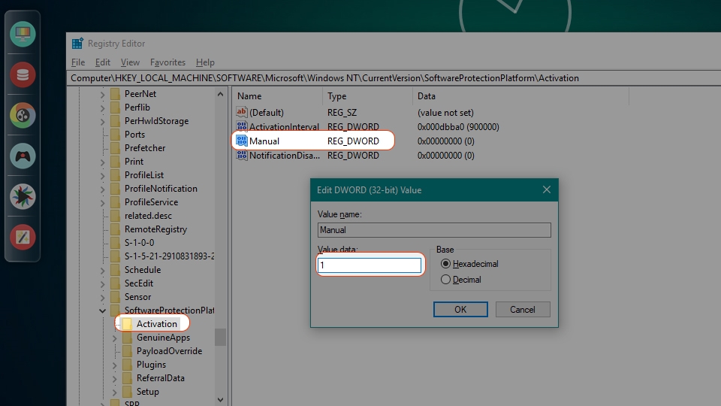This screenshot has width=721, height=406.
Task: Launch the game controller dock icon
Action: pos(23,156)
